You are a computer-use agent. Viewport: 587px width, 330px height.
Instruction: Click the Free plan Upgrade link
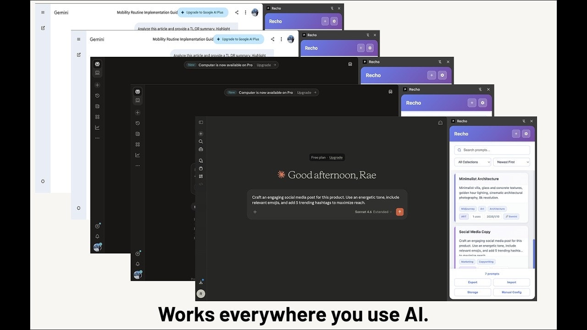click(x=336, y=158)
